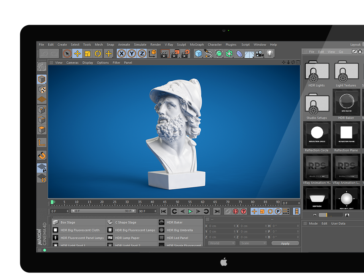Pick the Rotate tool
Screen dimensions: 364x280
(98, 54)
